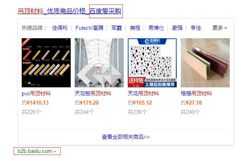
Task: Select the 易博仕 brand link
Action: click(x=156, y=28)
